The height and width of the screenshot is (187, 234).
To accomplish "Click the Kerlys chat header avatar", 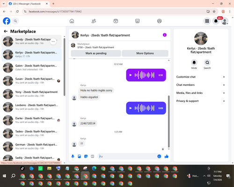I will click(x=75, y=35).
